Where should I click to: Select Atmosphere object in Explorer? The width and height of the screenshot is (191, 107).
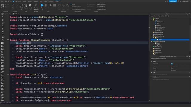click(x=160, y=22)
